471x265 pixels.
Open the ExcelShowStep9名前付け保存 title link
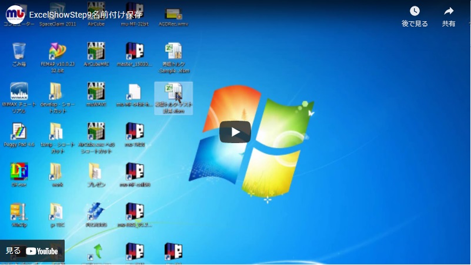(x=86, y=15)
